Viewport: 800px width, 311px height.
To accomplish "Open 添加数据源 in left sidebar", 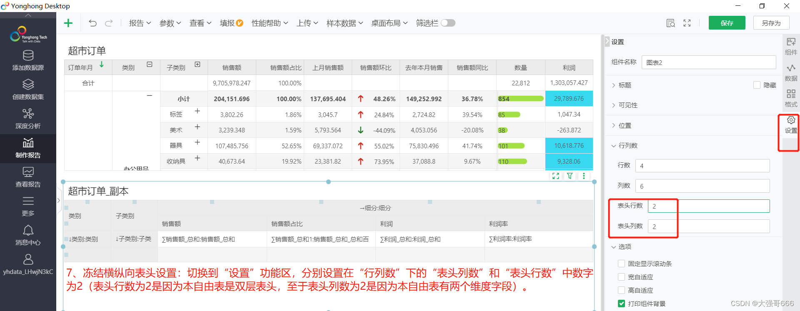I will point(28,60).
